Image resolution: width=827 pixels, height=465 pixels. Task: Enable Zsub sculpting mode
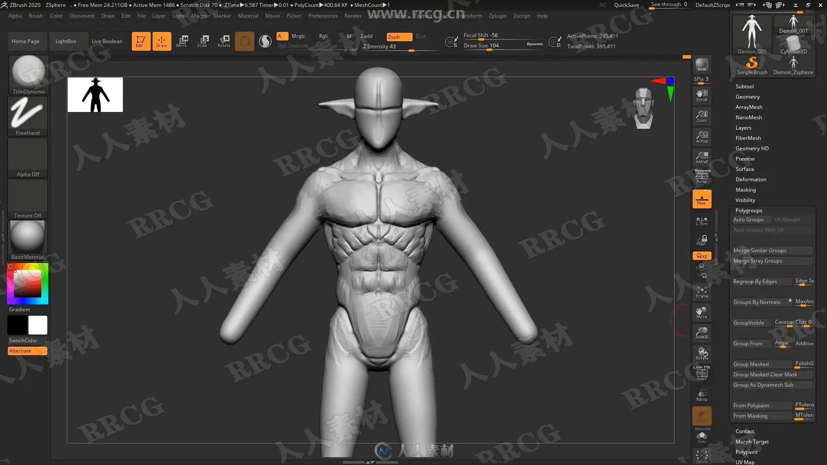(399, 37)
